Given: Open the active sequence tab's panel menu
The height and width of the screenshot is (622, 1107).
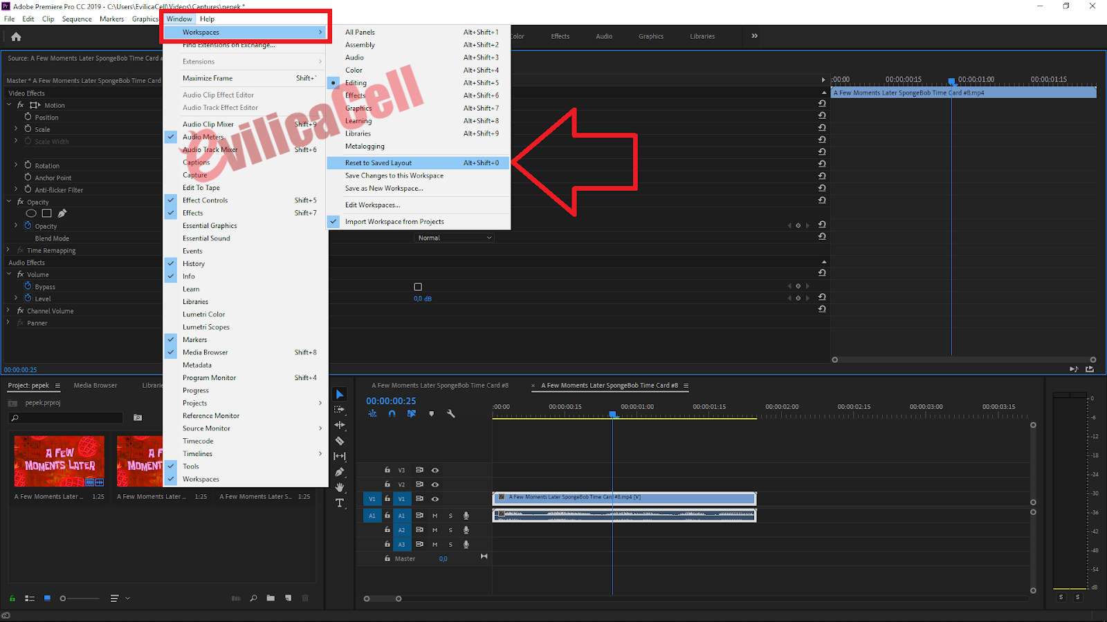Looking at the screenshot, I should (686, 386).
